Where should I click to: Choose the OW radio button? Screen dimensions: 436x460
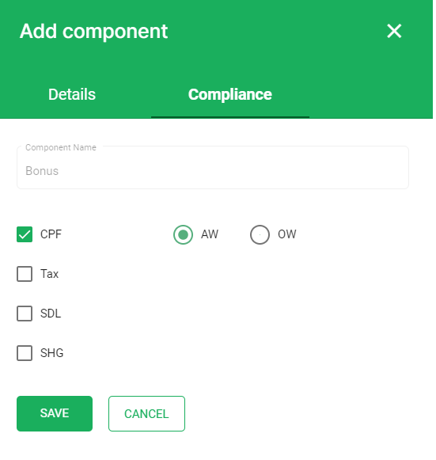point(260,234)
